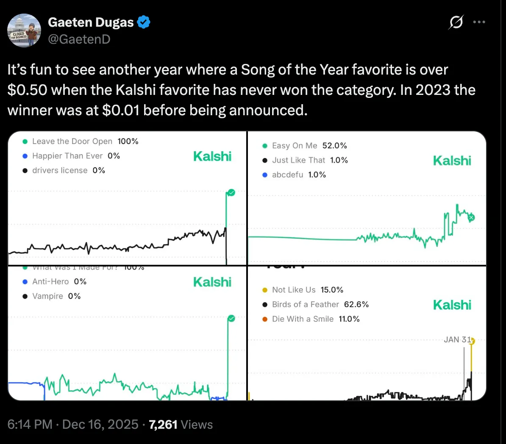This screenshot has width=506, height=444.
Task: Click the Kalshi logo on the Leave the Door Open chart
Action: point(212,156)
